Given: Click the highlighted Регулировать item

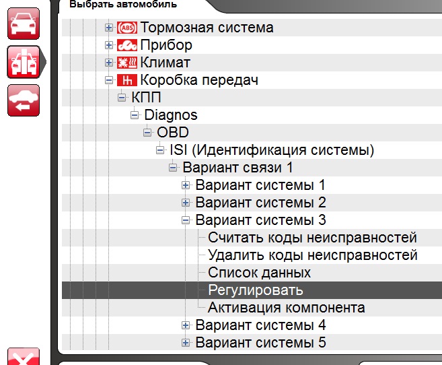Looking at the screenshot, I should pos(256,290).
